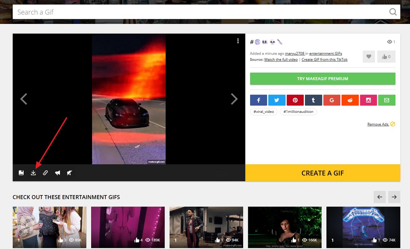Open the GIF thumbnail with 166K views
Image resolution: width=410 pixels, height=249 pixels.
(285, 227)
